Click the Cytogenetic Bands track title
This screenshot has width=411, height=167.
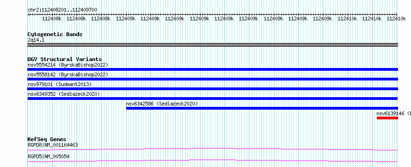pos(55,34)
